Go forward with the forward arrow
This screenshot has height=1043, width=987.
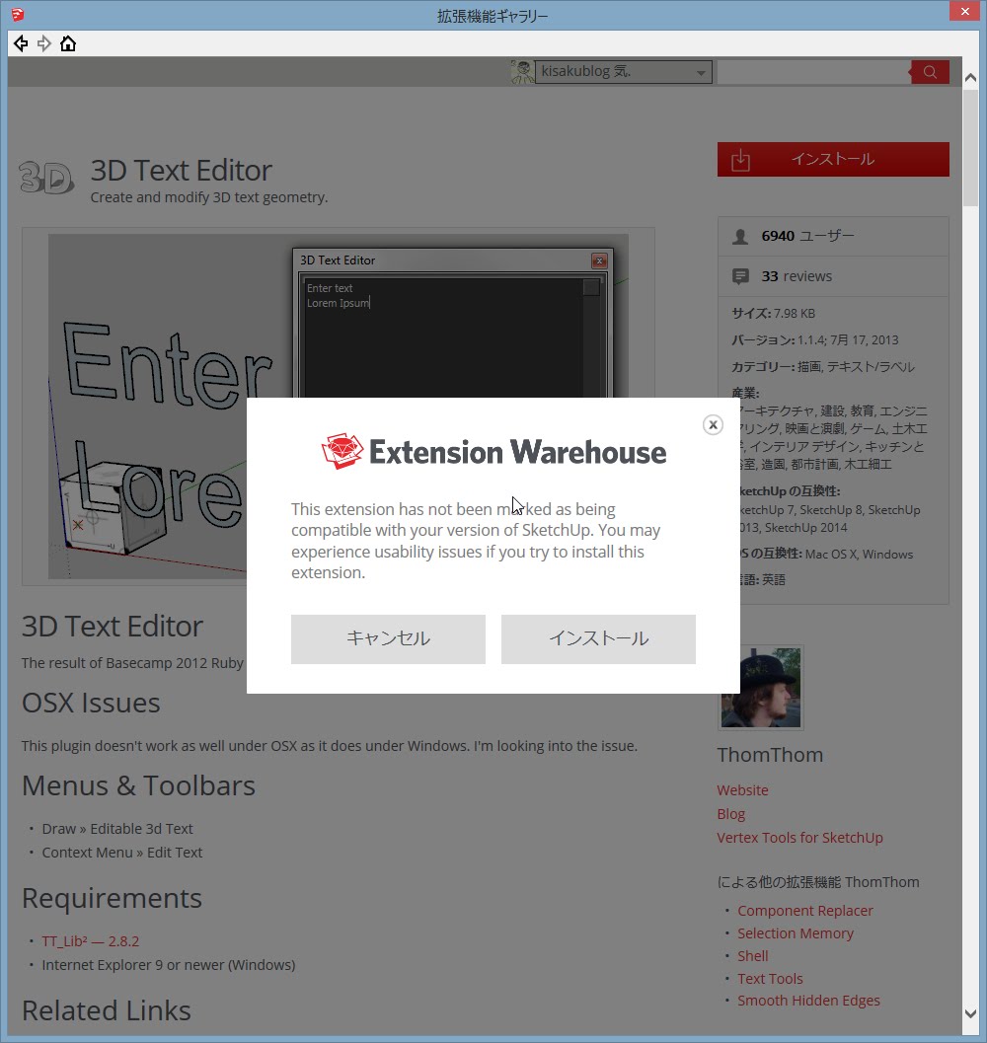tap(44, 43)
